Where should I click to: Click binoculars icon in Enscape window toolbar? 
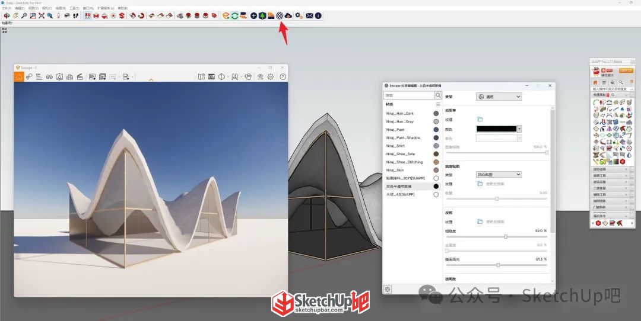tap(49, 76)
